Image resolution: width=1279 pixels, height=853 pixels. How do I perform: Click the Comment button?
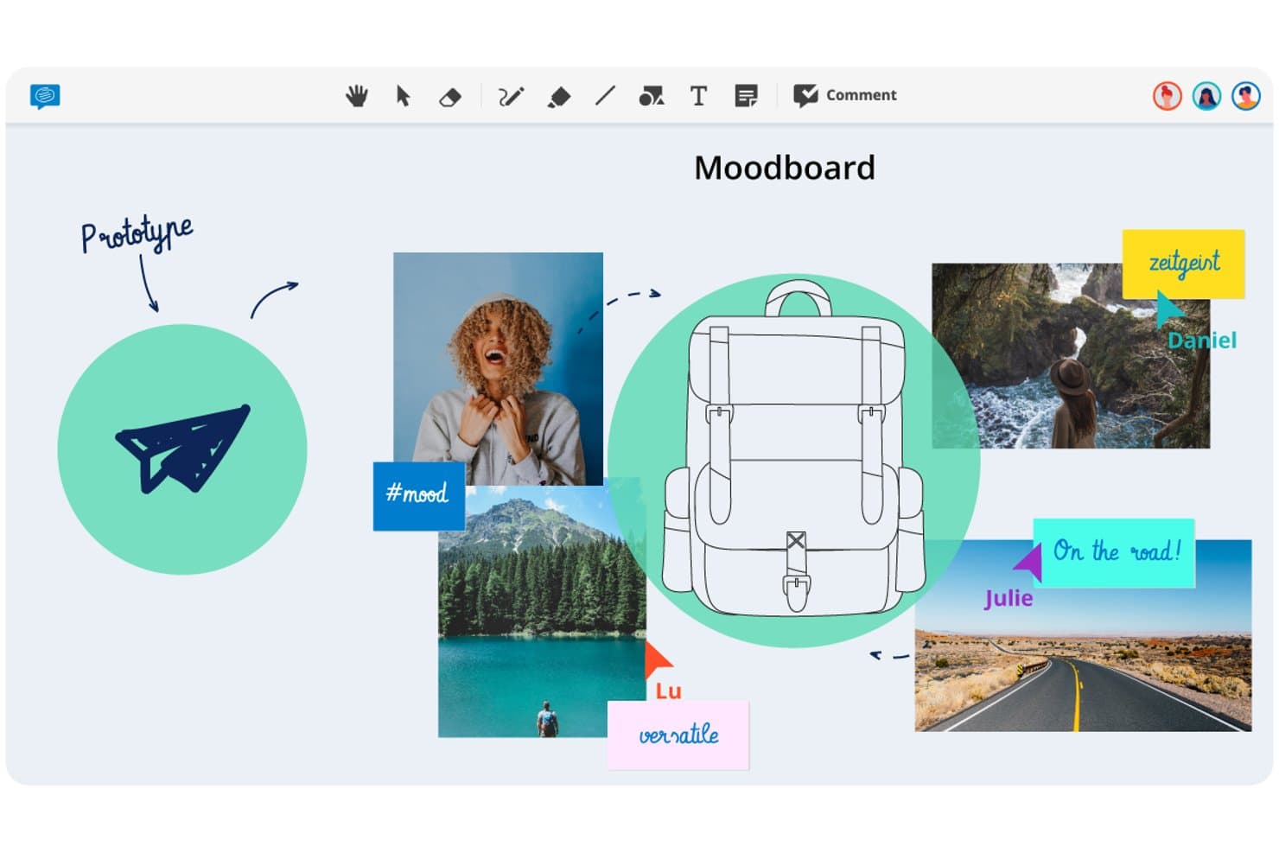845,95
